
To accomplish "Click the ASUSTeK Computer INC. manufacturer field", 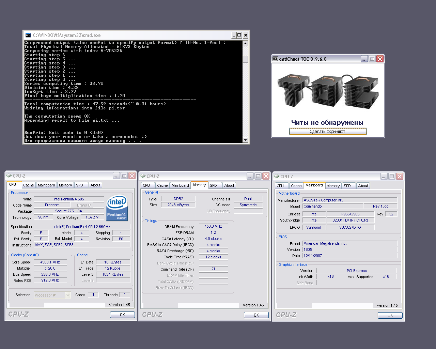I will tap(350, 200).
